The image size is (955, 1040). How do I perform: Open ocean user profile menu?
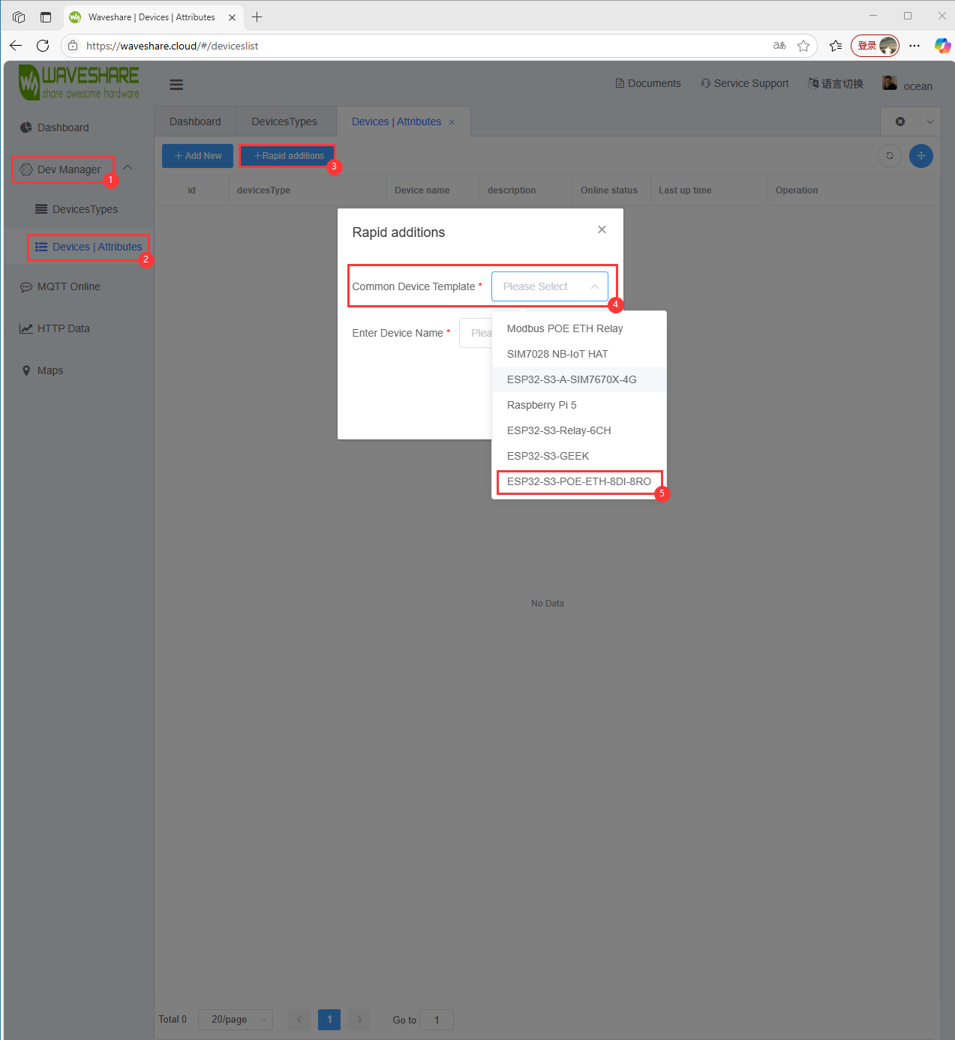(908, 84)
